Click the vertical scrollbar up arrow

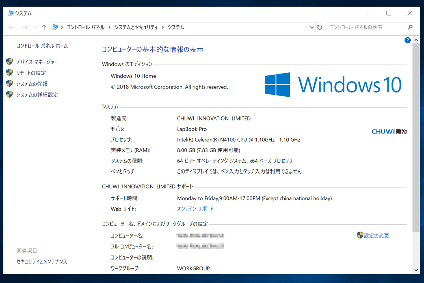416,40
